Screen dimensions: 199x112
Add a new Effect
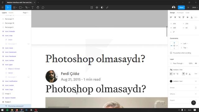(x=196, y=94)
